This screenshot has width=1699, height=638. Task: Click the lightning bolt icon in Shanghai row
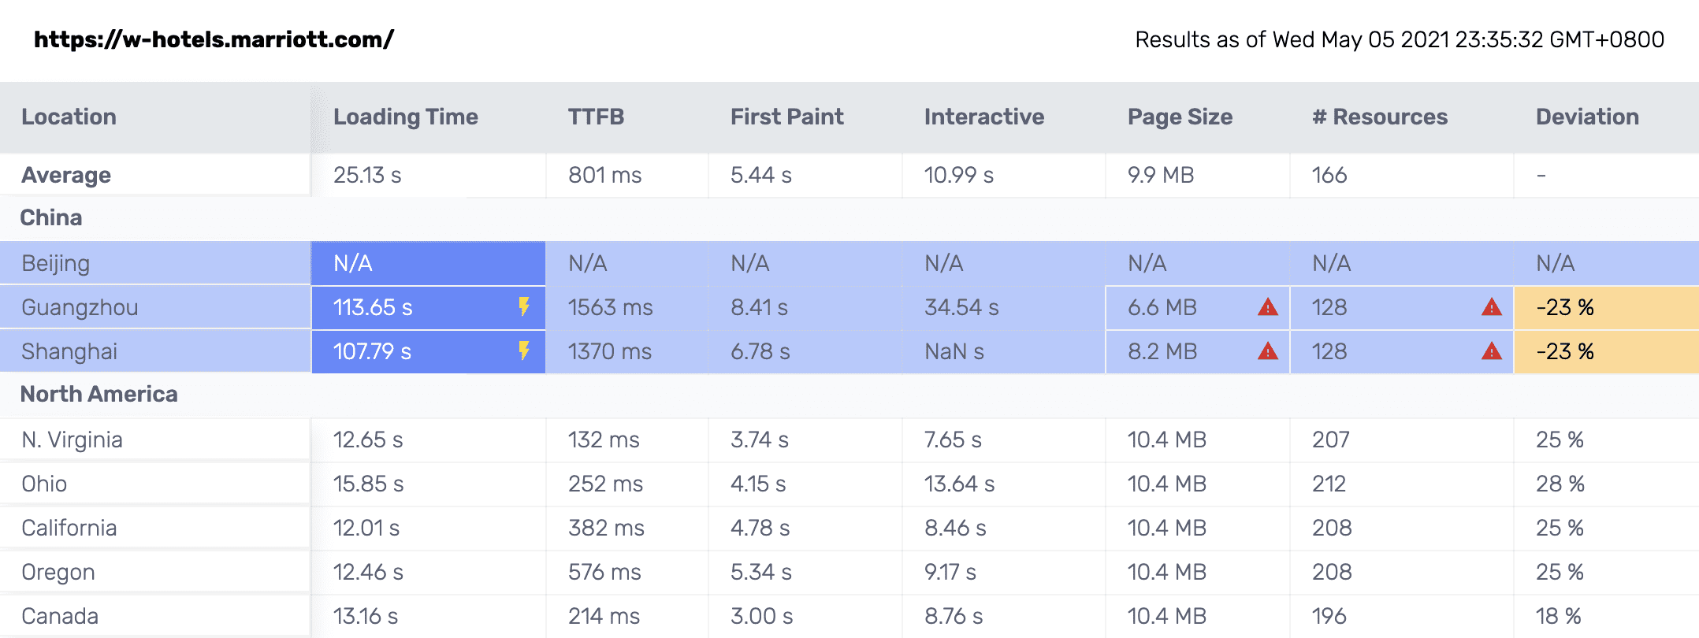coord(524,351)
